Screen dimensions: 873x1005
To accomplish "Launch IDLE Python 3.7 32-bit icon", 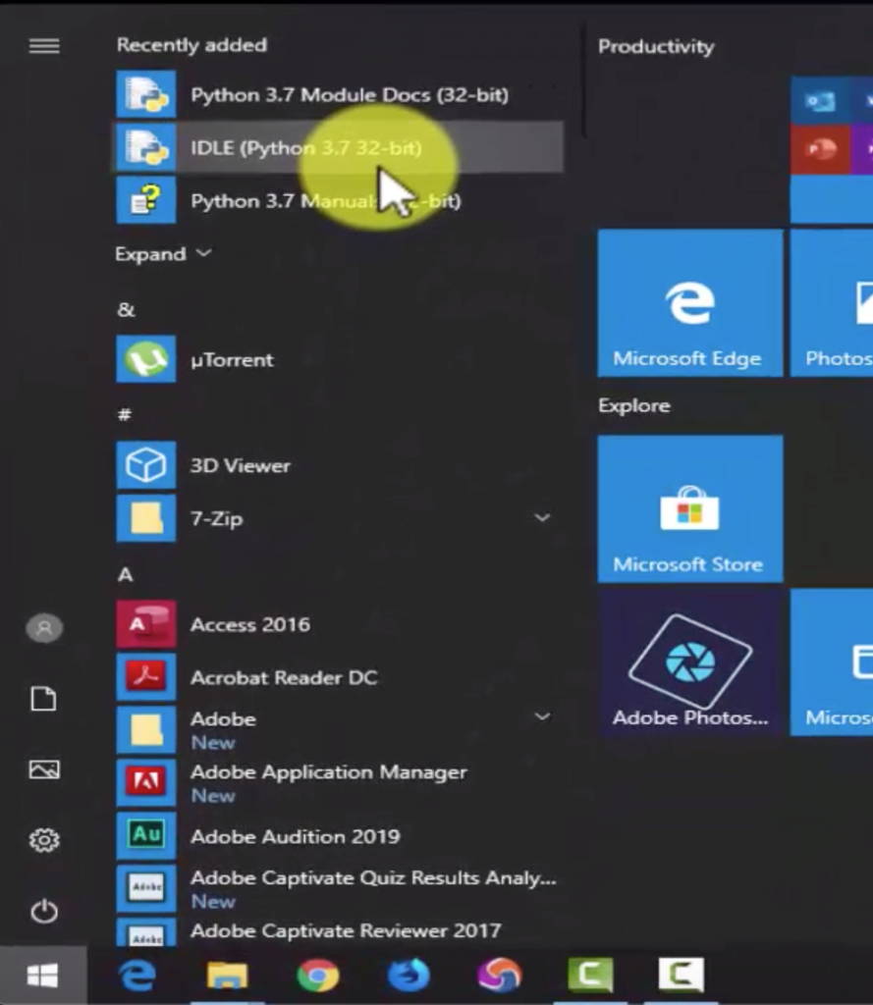I will click(145, 147).
